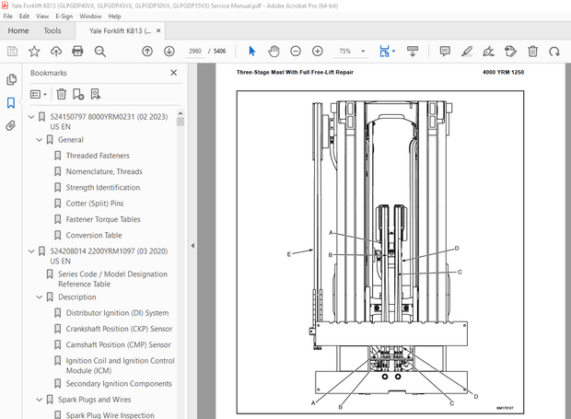Activate the hand pan tool
Viewport: 571px width, 419px height.
(274, 52)
